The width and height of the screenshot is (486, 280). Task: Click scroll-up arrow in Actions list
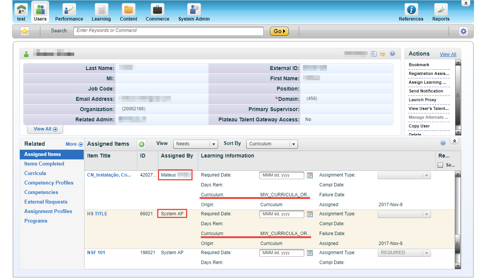tap(458, 63)
